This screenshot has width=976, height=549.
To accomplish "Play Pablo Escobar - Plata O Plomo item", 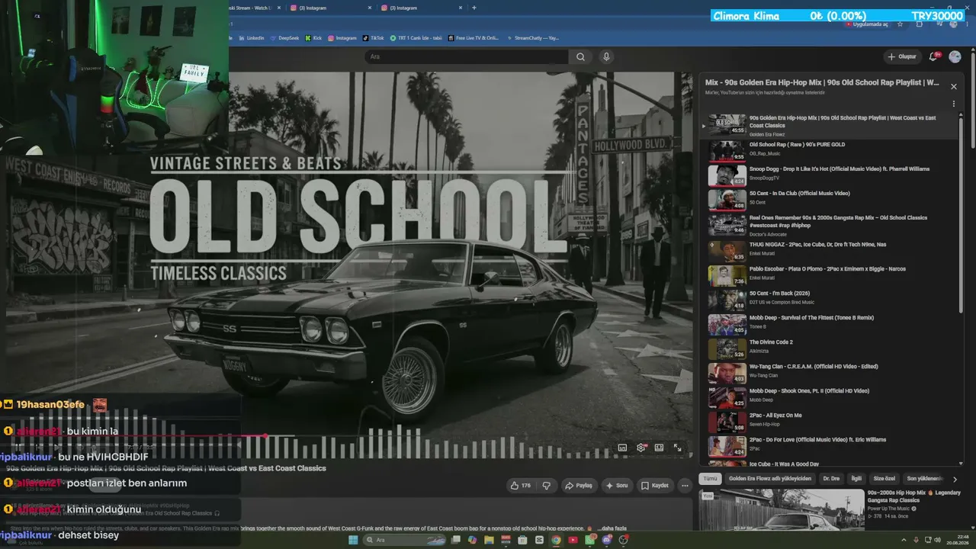I will coord(830,275).
